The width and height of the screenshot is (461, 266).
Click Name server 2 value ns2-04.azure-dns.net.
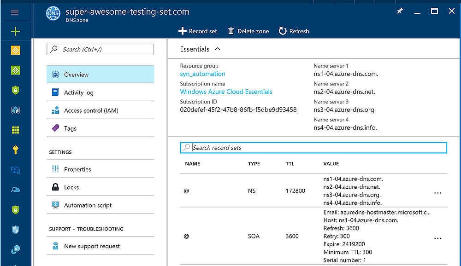(344, 92)
